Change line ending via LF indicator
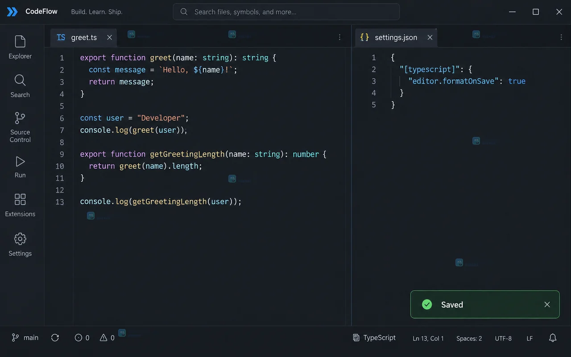Image resolution: width=571 pixels, height=357 pixels. pyautogui.click(x=530, y=338)
